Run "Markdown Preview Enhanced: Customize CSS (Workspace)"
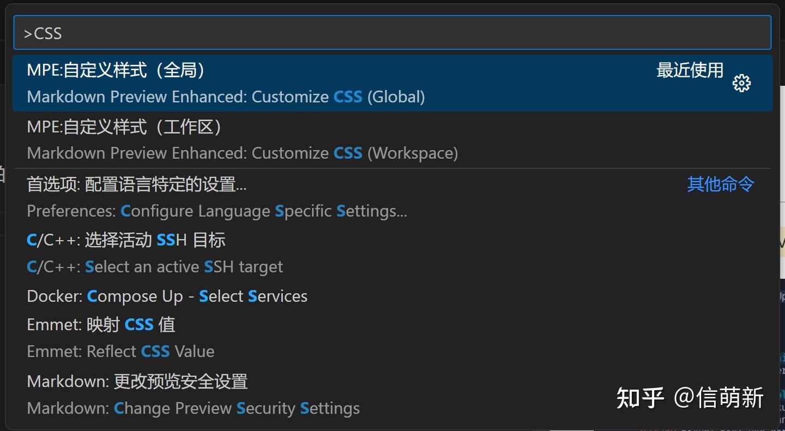The height and width of the screenshot is (431, 785). click(242, 153)
